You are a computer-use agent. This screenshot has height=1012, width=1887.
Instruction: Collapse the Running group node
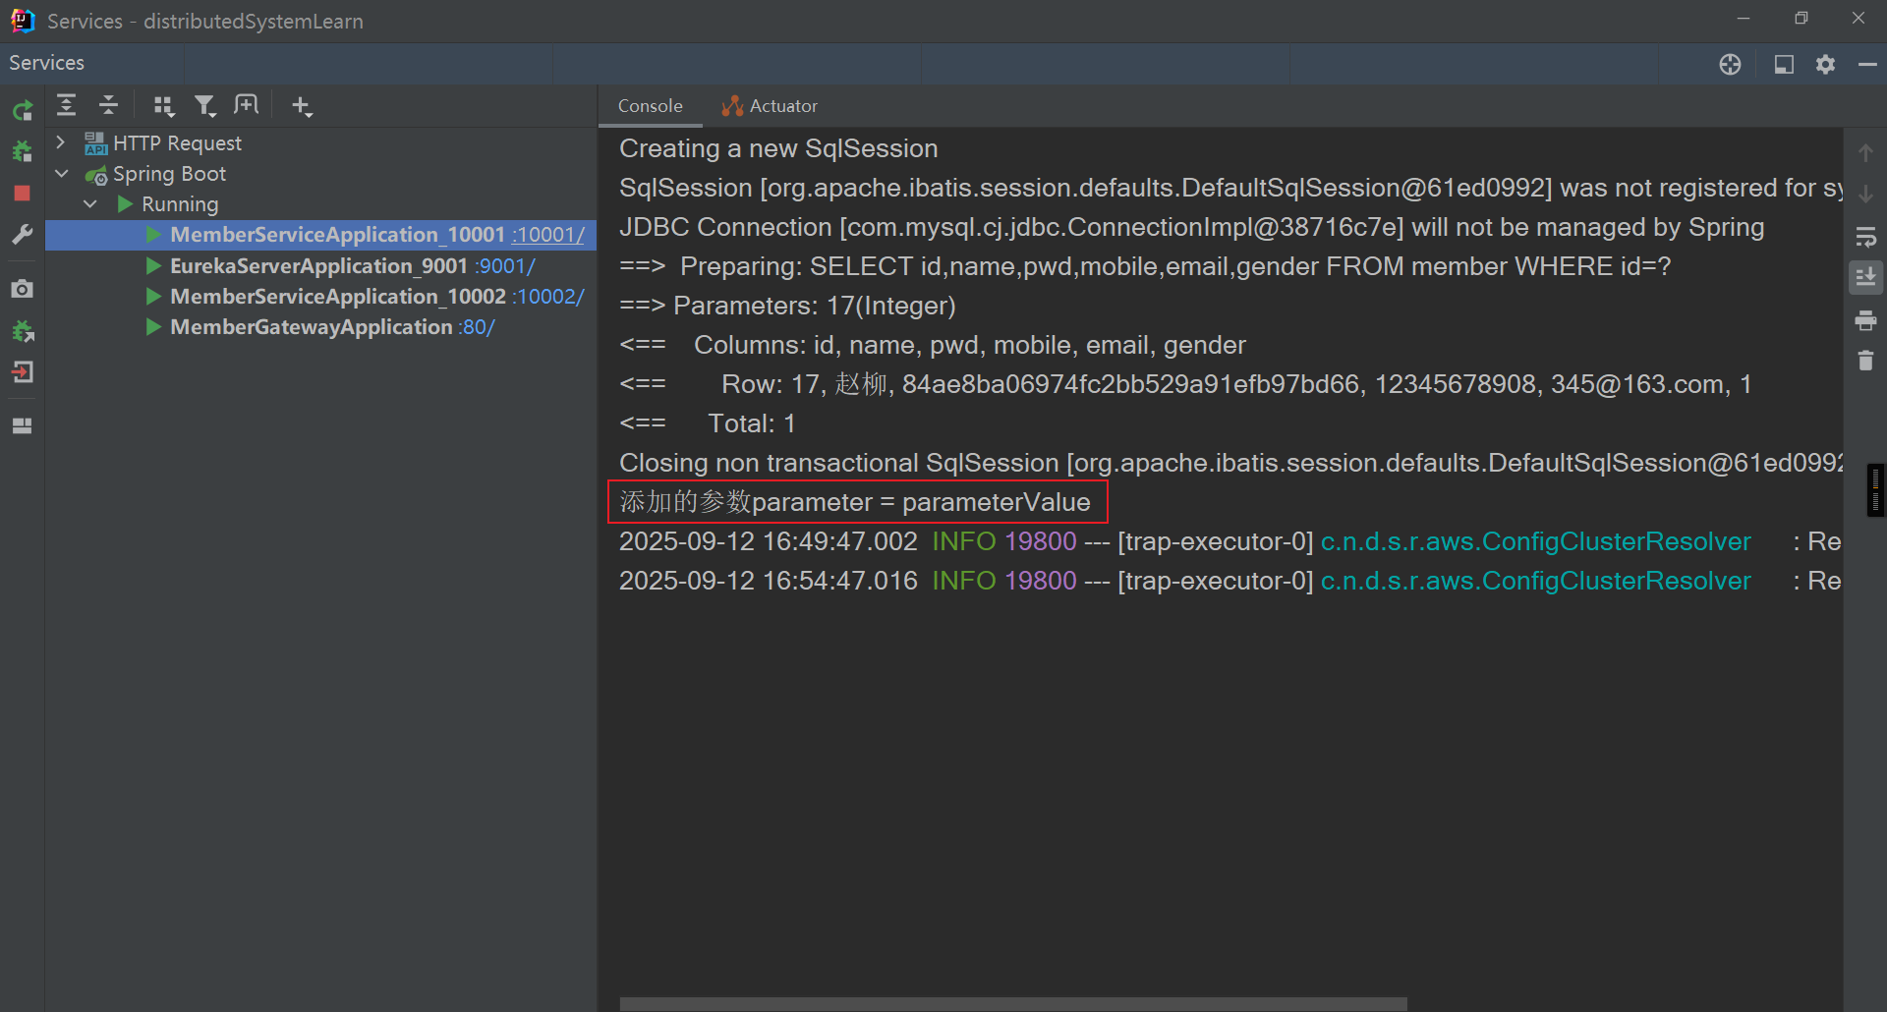90,204
